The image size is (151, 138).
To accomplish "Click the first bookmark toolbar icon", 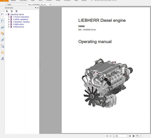I will 7,11.
